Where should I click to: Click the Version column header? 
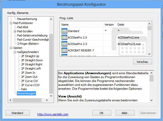point(109,25)
